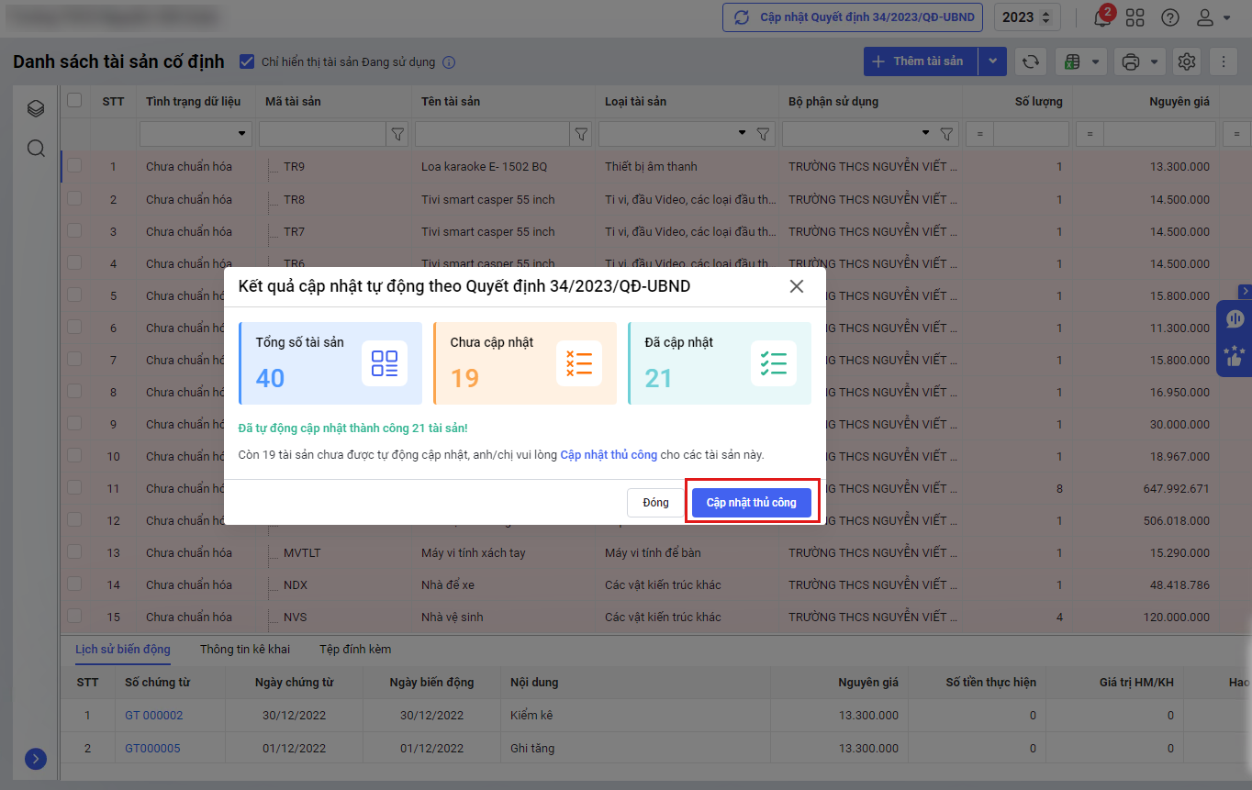Screen dimensions: 1252x790
Task: Click the layers icon in left sidebar
Action: (36, 109)
